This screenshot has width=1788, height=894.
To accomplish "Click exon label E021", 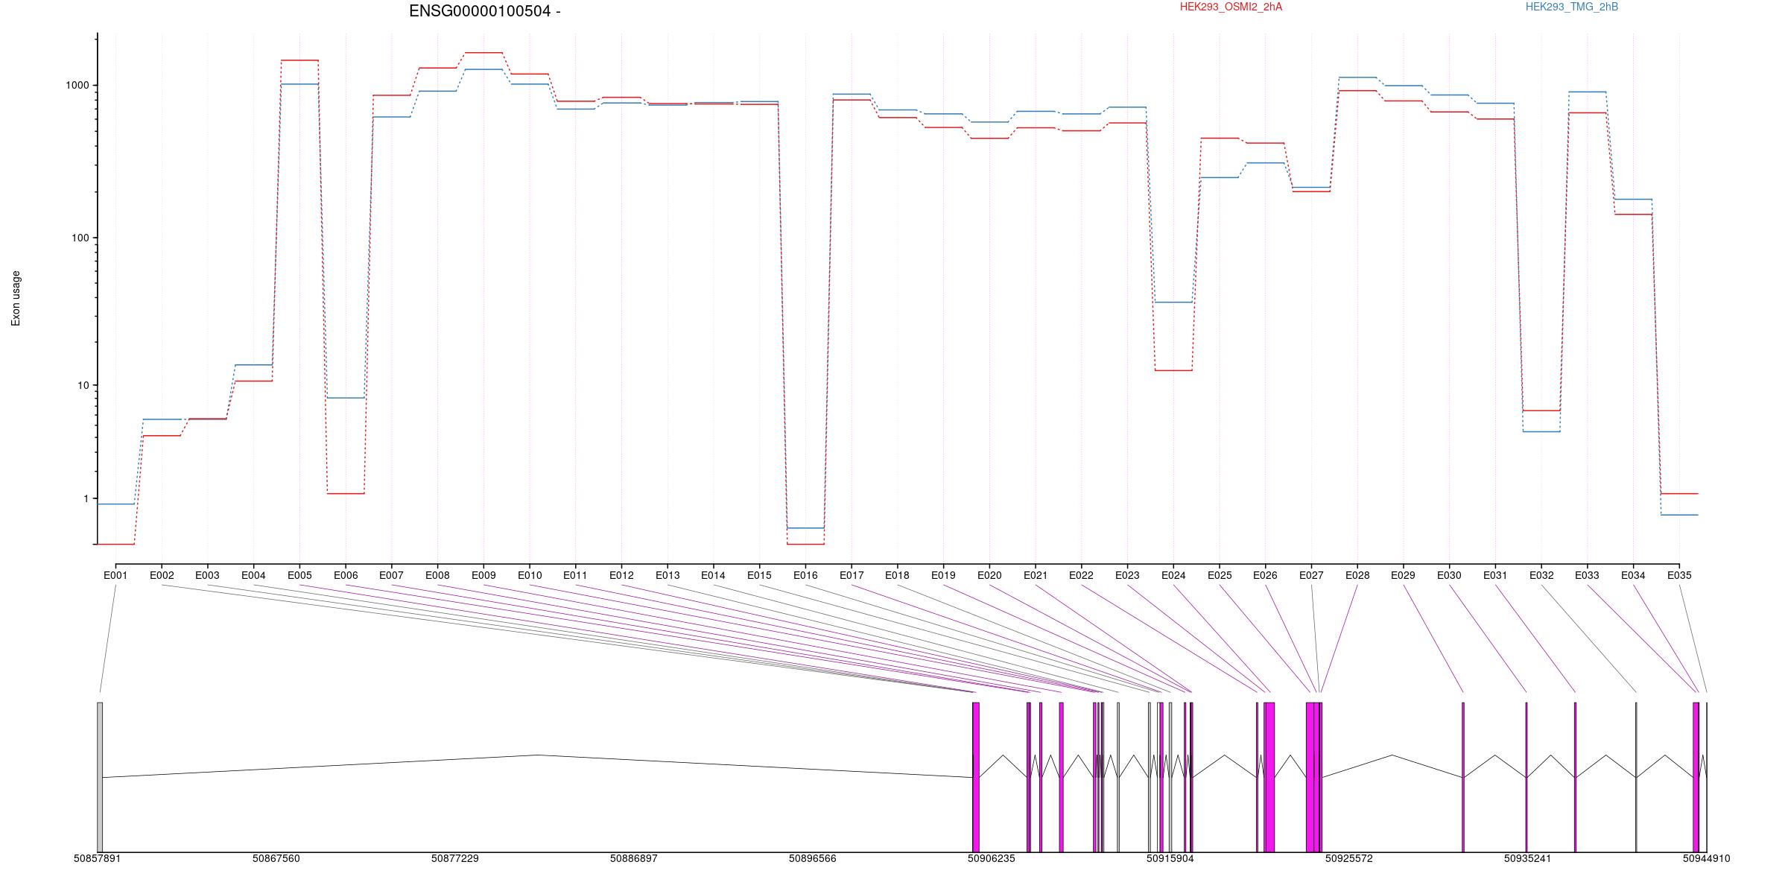I will click(1036, 575).
